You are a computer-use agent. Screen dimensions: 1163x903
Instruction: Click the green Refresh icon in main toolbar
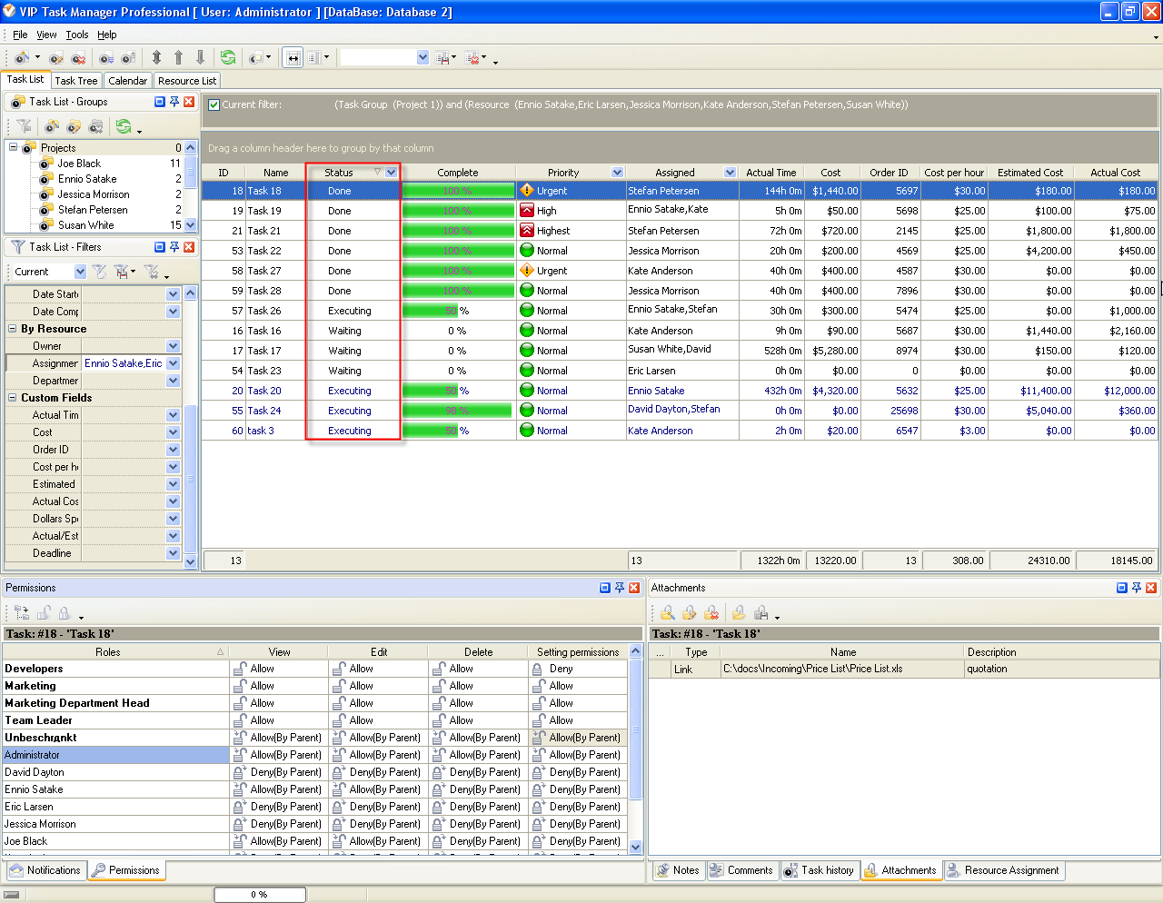(228, 57)
